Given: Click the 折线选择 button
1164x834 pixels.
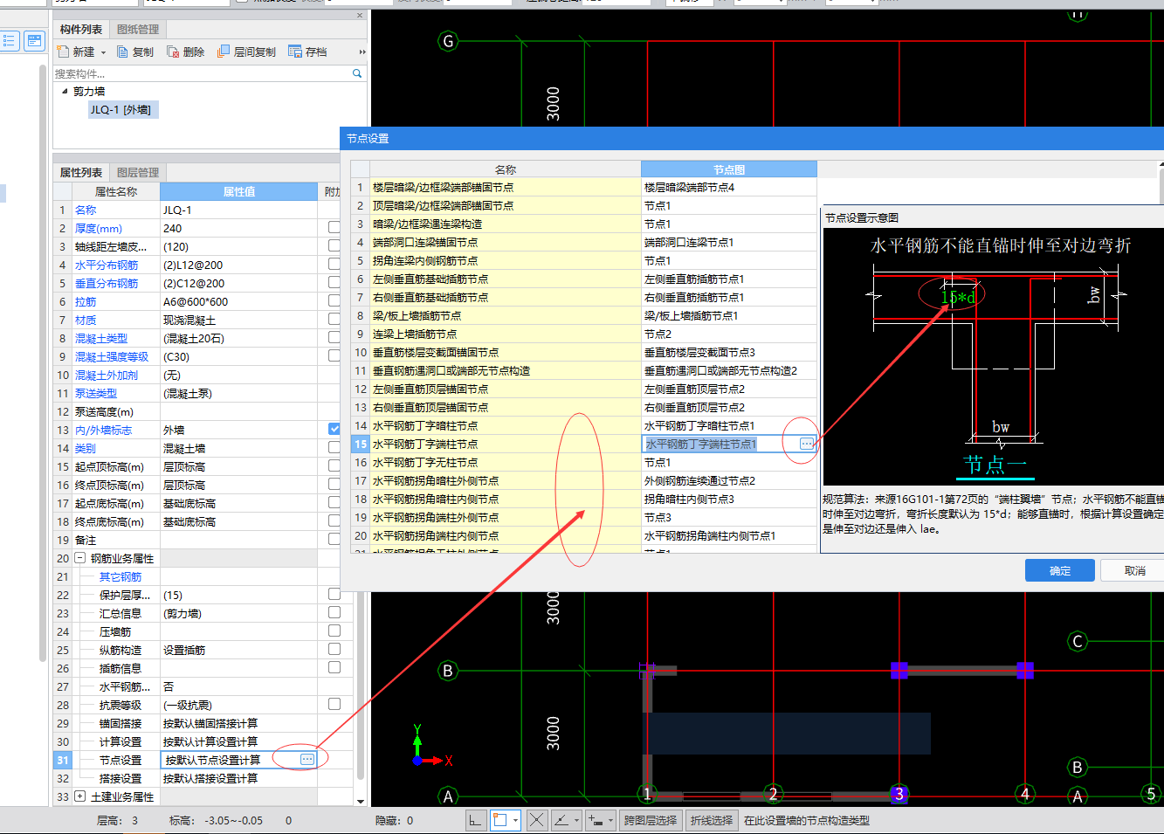Looking at the screenshot, I should click(712, 820).
